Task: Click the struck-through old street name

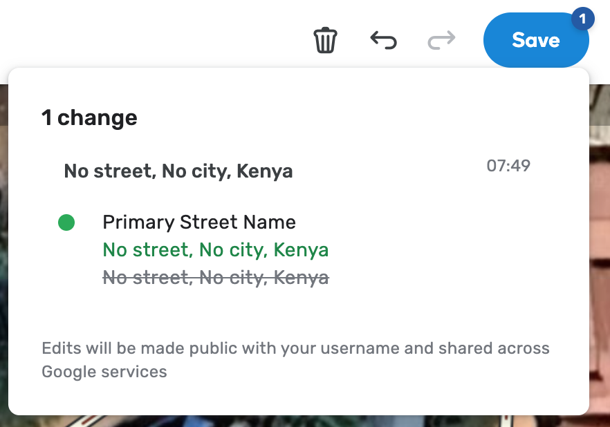Action: [215, 278]
